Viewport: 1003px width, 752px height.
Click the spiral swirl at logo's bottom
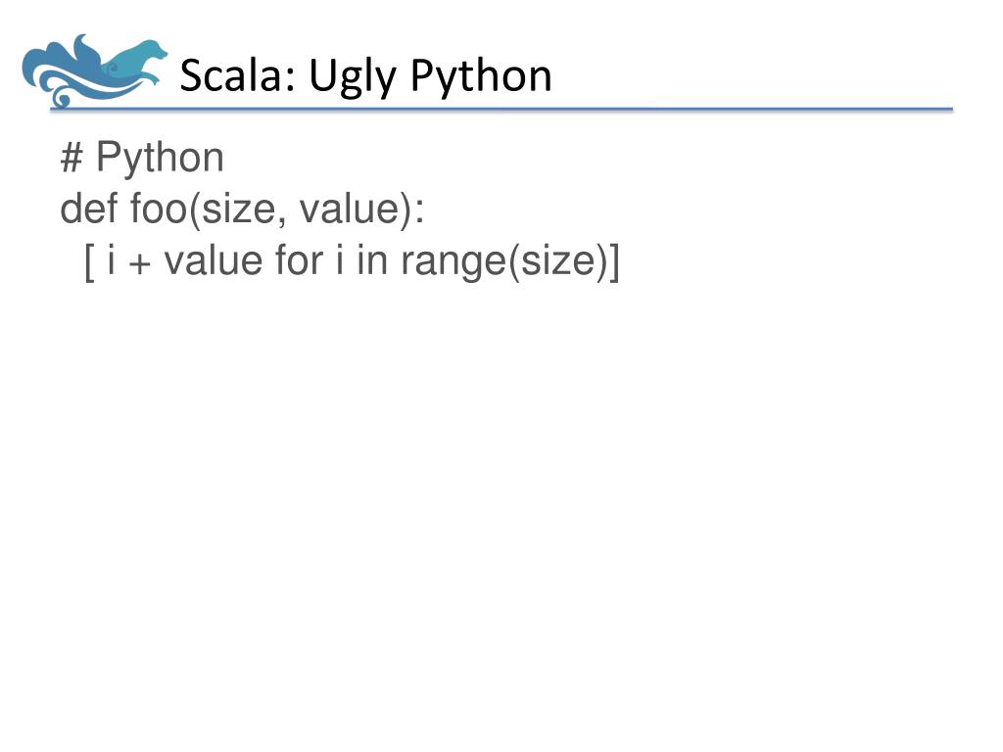(x=62, y=98)
